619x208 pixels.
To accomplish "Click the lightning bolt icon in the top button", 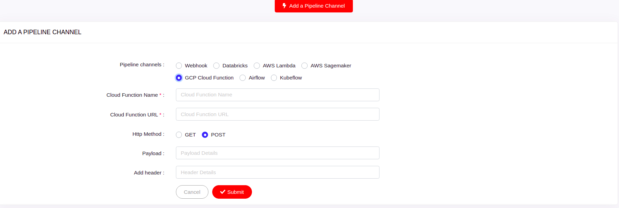I will [284, 6].
